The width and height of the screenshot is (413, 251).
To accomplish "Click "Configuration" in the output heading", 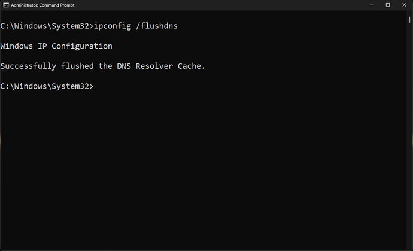I will 83,46.
